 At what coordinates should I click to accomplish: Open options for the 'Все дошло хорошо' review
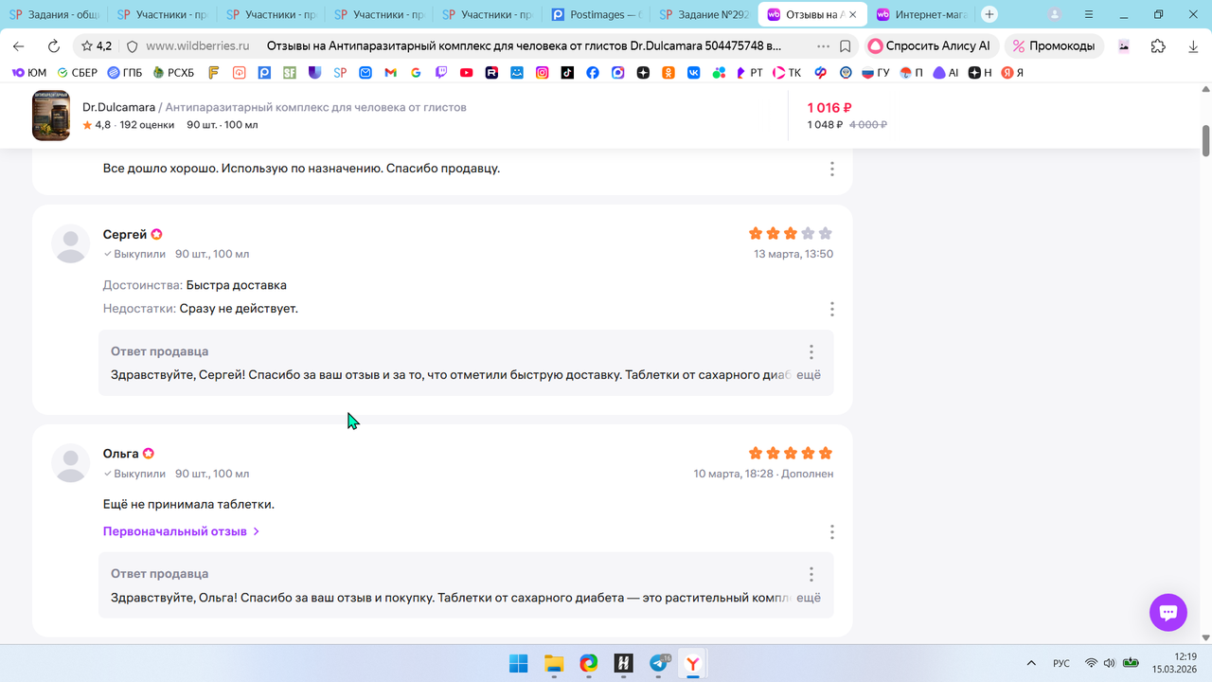(831, 169)
